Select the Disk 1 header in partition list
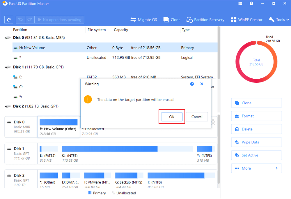The height and width of the screenshot is (199, 291). click(38, 67)
